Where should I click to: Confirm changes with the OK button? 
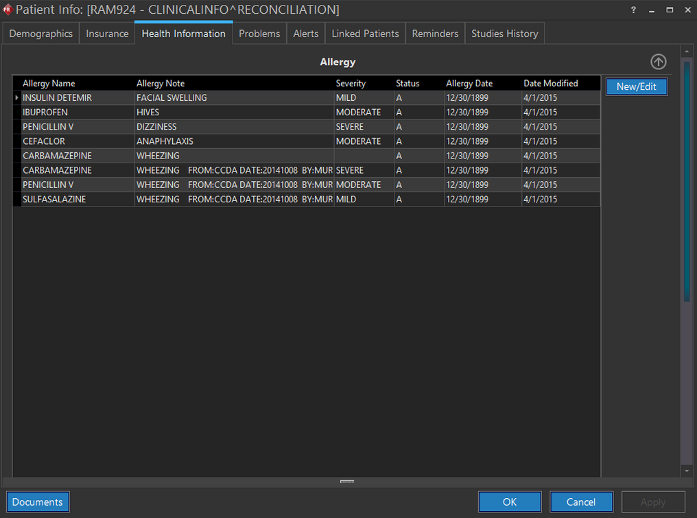click(x=510, y=502)
